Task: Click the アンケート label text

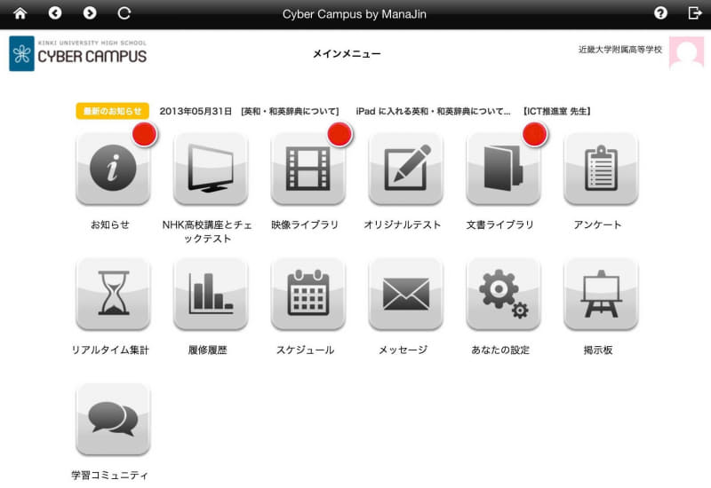Action: tap(597, 224)
